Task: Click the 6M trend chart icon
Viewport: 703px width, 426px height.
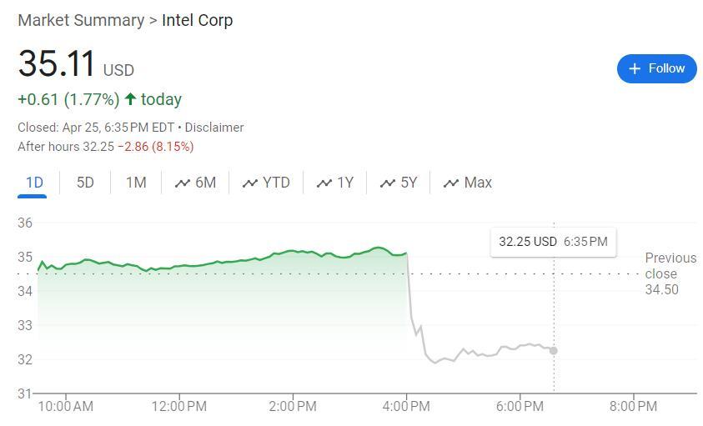Action: (x=182, y=183)
